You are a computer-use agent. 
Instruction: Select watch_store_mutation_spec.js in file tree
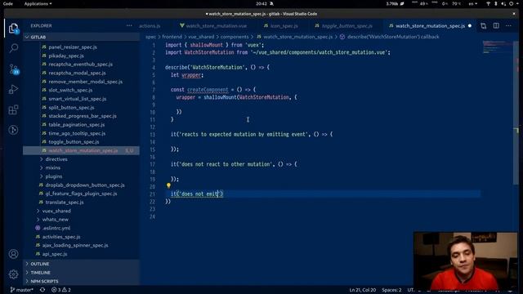coord(81,150)
